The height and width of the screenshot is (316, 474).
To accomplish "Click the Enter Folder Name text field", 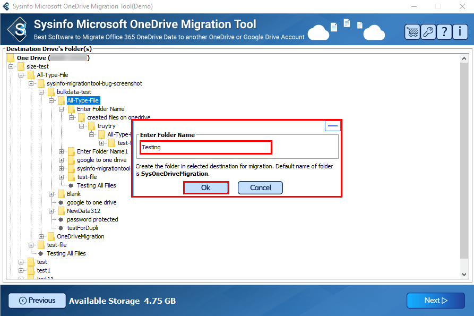I will (x=206, y=147).
